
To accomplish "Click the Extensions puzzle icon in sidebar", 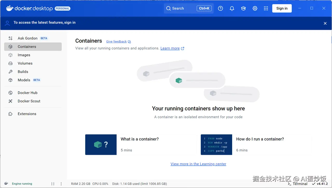I will pyautogui.click(x=10, y=114).
